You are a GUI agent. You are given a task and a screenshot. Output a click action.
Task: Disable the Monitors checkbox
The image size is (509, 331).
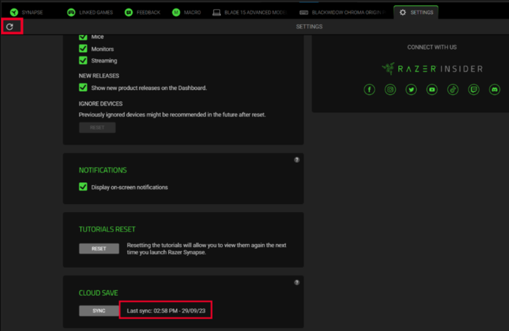83,48
